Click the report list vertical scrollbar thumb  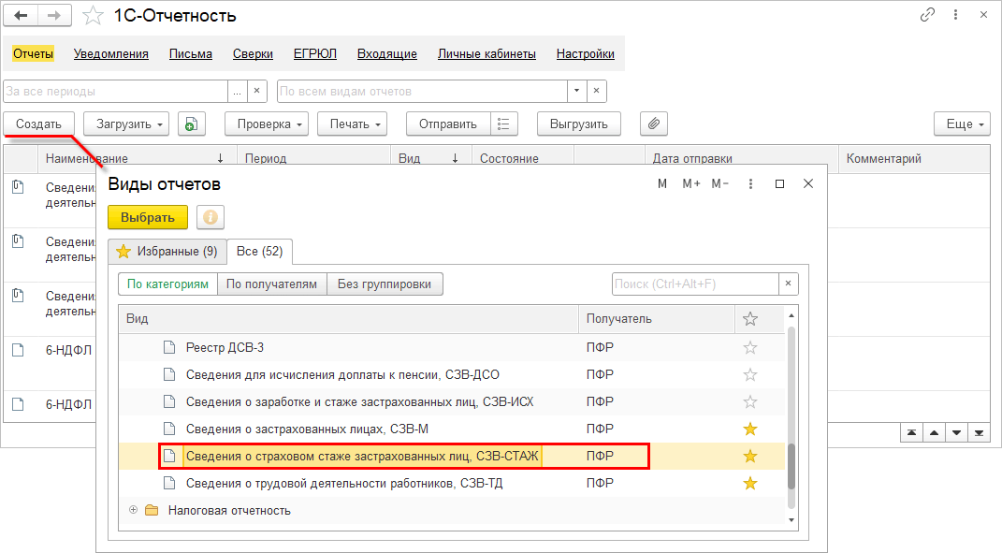click(x=791, y=465)
